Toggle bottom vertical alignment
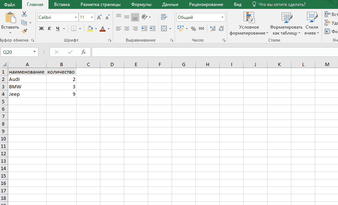 (x=135, y=17)
